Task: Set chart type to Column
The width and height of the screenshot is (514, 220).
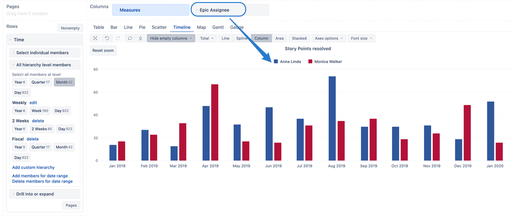Action: pyautogui.click(x=261, y=38)
